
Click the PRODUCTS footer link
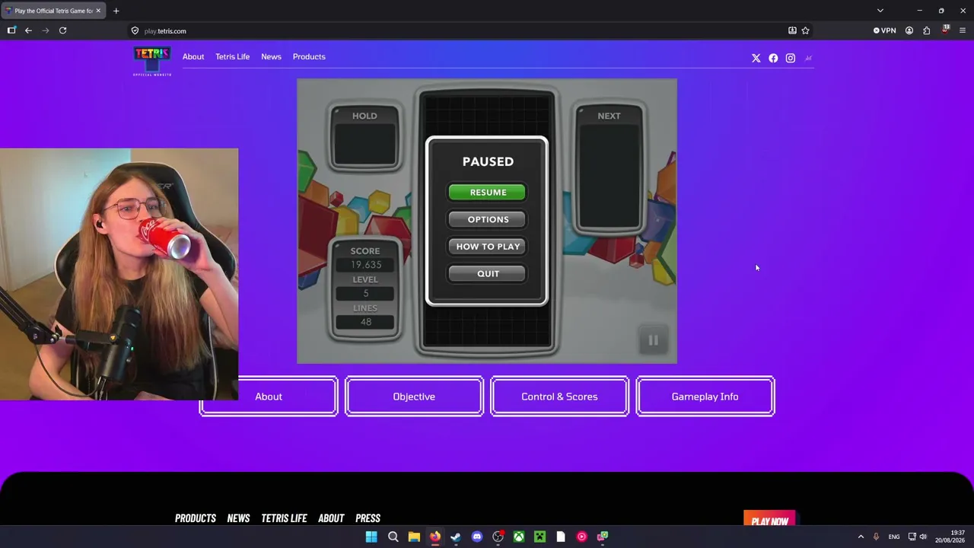[196, 518]
